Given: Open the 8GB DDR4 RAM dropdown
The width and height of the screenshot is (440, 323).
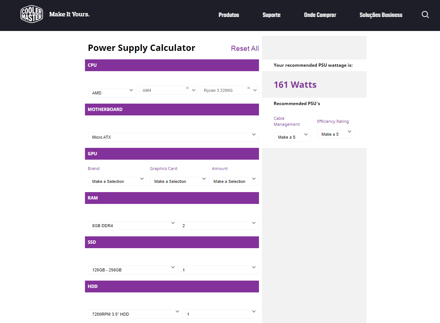Looking at the screenshot, I should click(x=133, y=226).
